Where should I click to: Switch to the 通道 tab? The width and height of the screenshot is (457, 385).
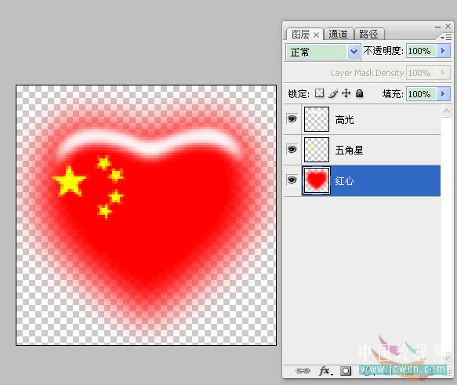click(x=338, y=35)
